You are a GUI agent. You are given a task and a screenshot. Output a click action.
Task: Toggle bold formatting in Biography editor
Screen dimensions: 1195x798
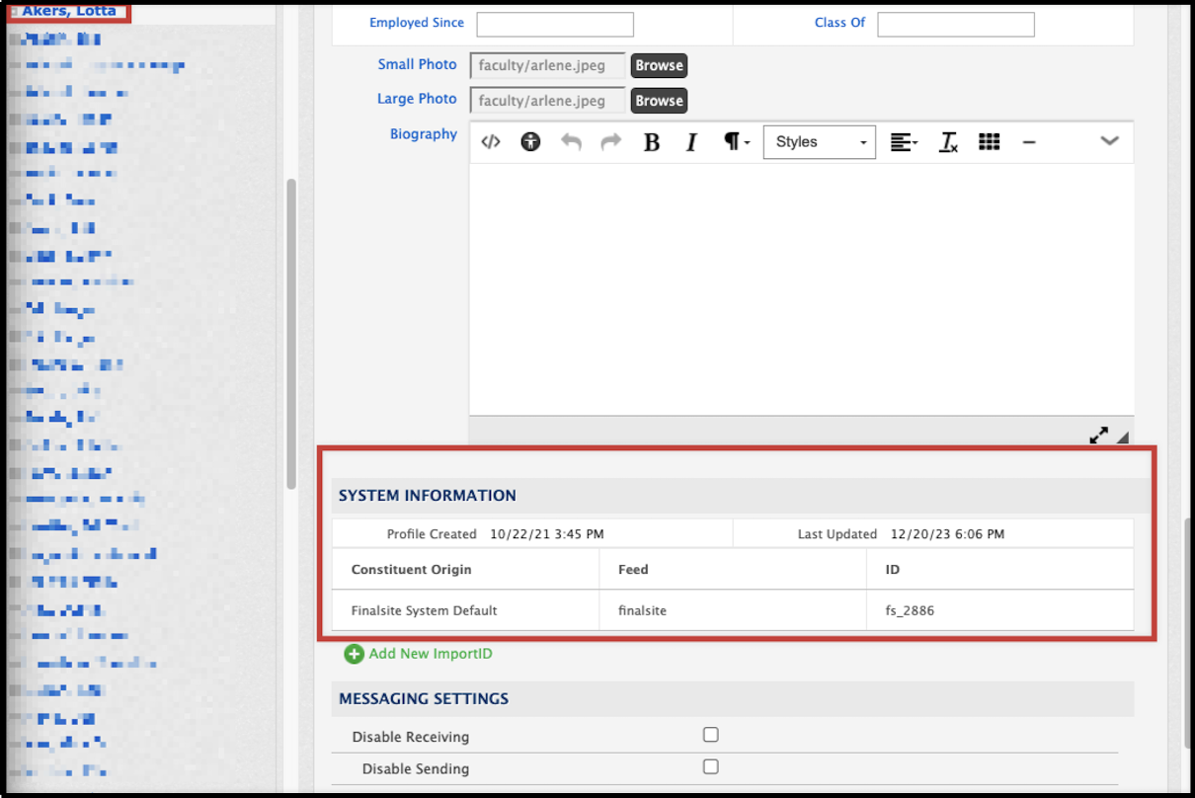pyautogui.click(x=652, y=142)
